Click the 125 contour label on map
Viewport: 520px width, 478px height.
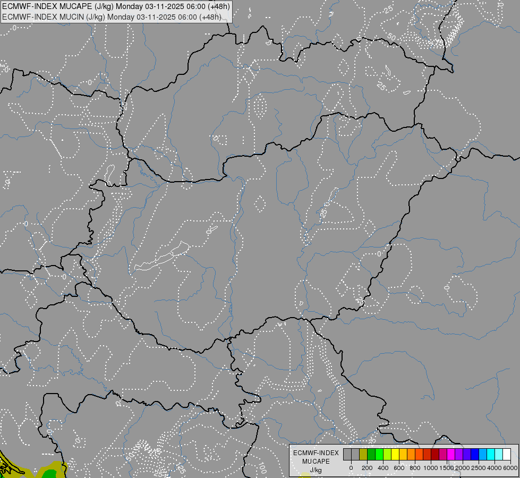tap(181, 468)
